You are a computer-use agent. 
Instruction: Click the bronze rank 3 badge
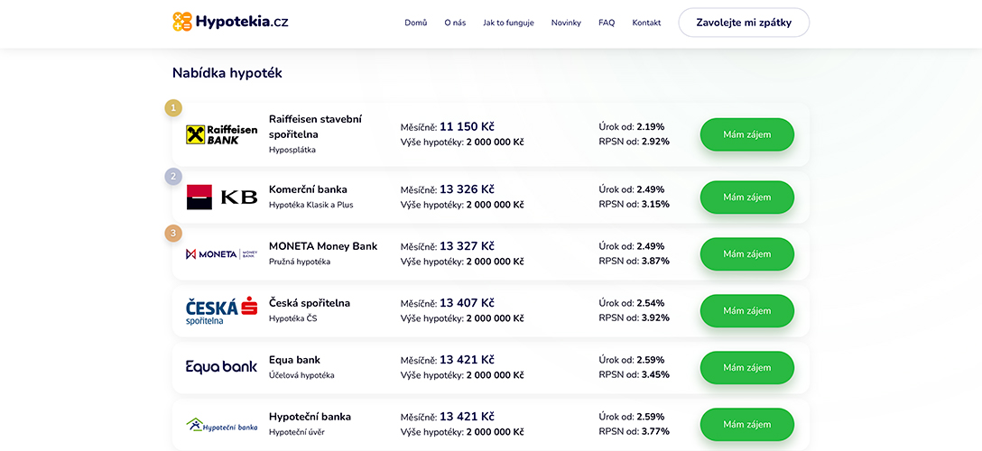click(173, 234)
